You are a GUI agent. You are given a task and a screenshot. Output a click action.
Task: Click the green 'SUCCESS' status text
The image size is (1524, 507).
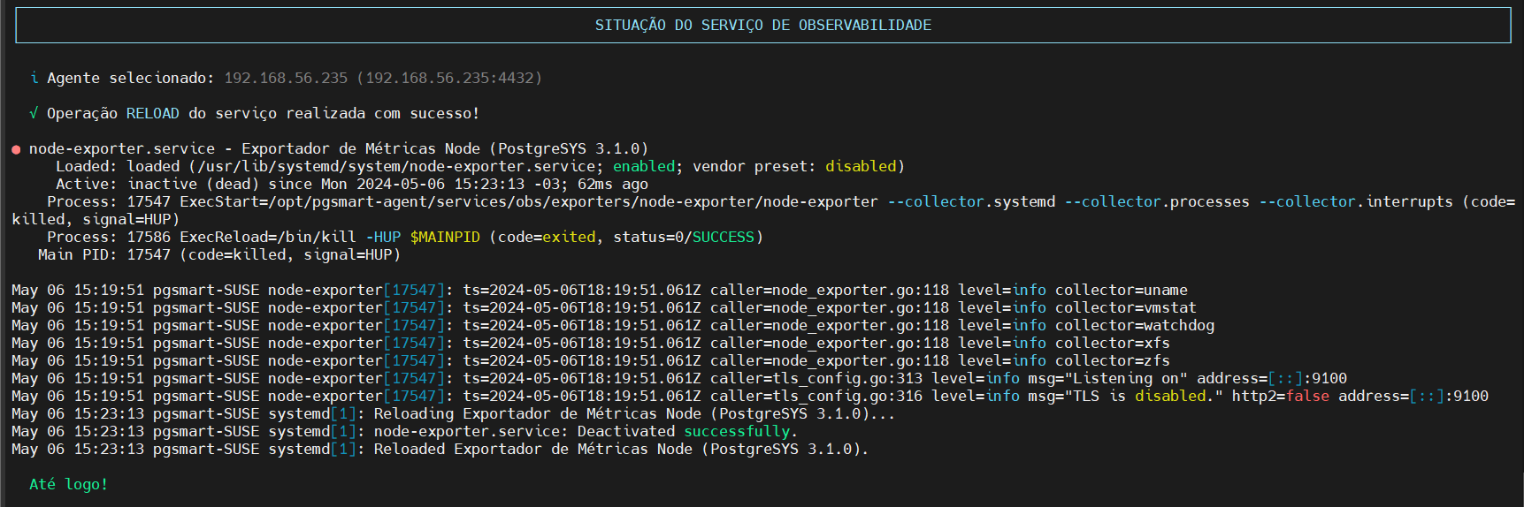pyautogui.click(x=724, y=237)
